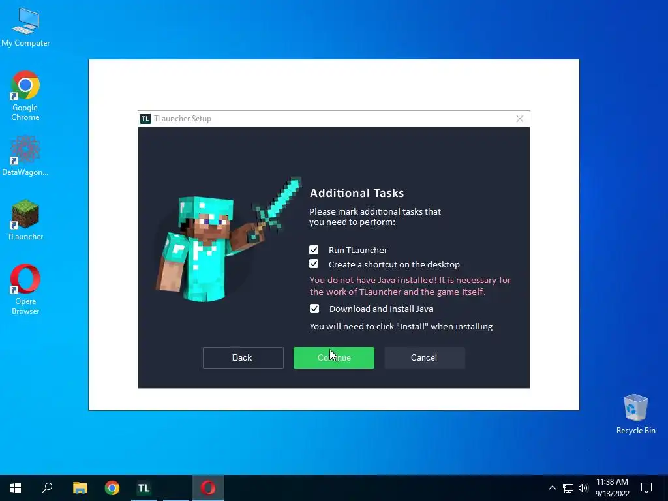Image resolution: width=668 pixels, height=501 pixels.
Task: Open File Explorer from taskbar
Action: pos(80,488)
